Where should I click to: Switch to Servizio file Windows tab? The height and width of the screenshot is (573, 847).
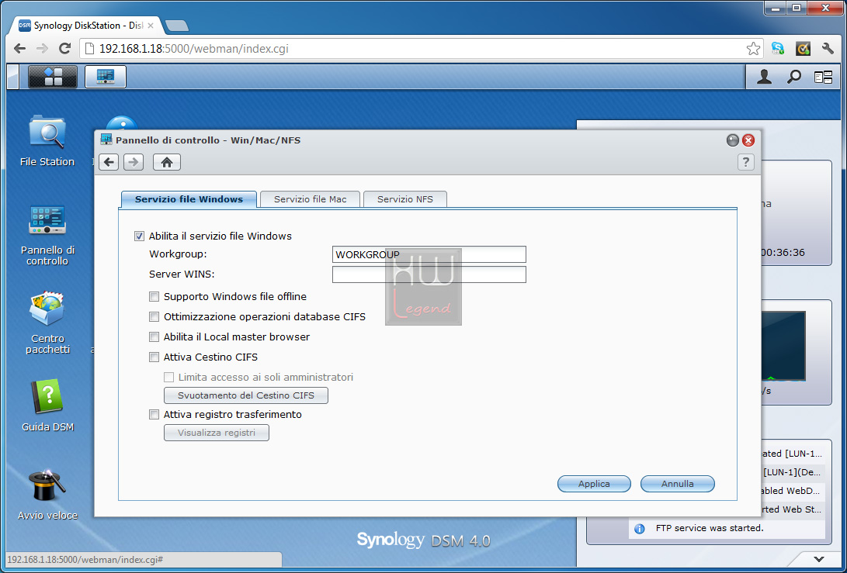(x=189, y=199)
